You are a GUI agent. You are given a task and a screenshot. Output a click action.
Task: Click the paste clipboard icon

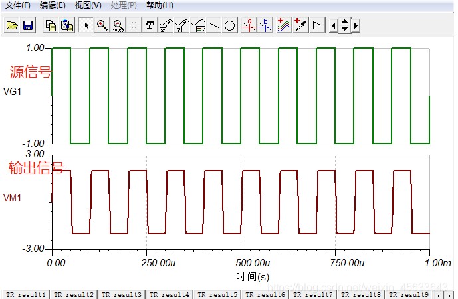pos(67,25)
